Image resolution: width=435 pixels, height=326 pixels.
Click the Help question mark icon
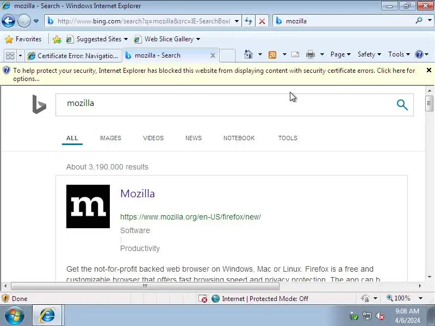tap(419, 54)
